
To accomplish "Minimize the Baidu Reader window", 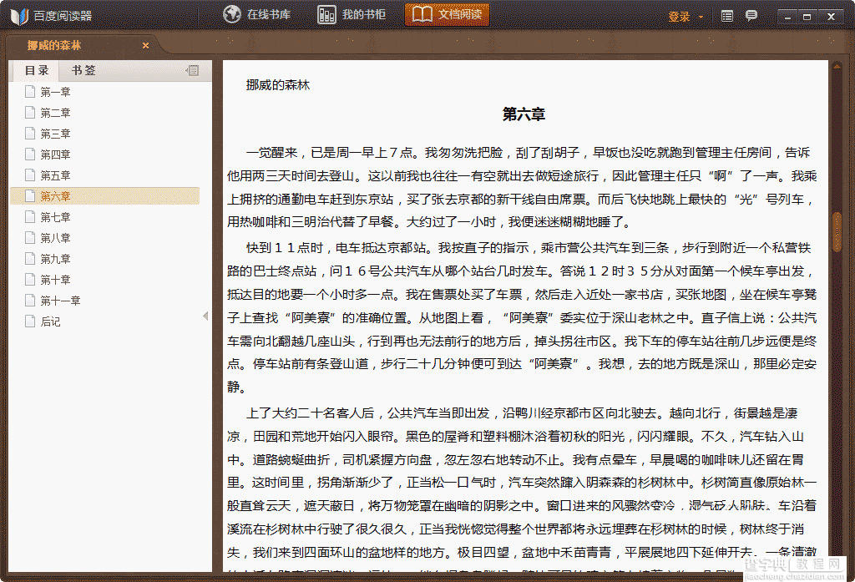I will (x=787, y=17).
